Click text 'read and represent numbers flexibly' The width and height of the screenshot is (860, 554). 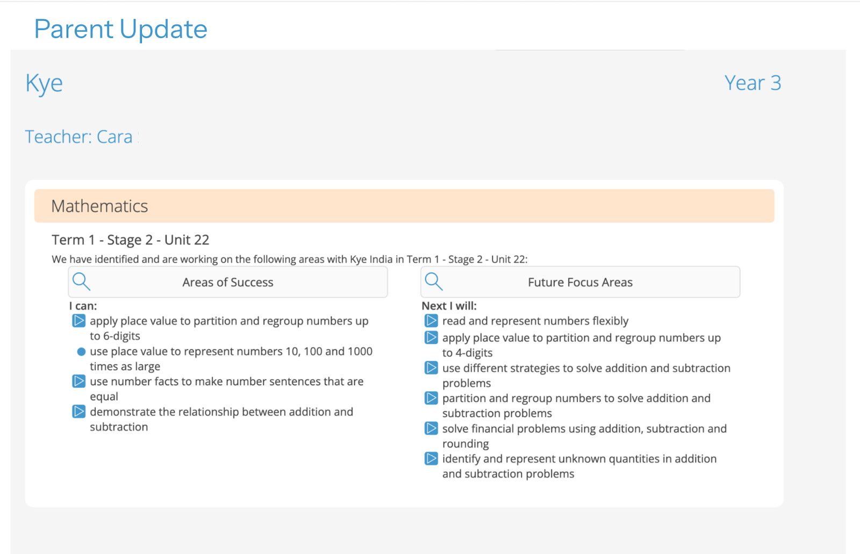[535, 321]
